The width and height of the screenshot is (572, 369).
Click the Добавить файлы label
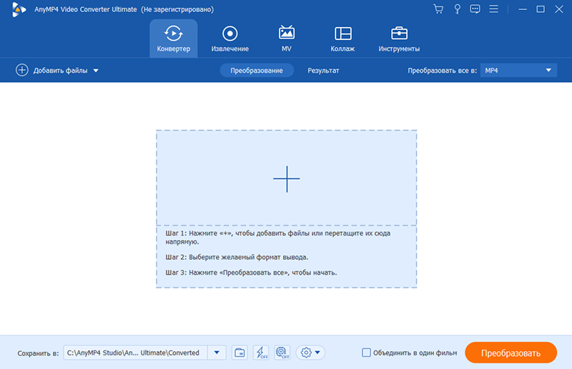point(60,71)
